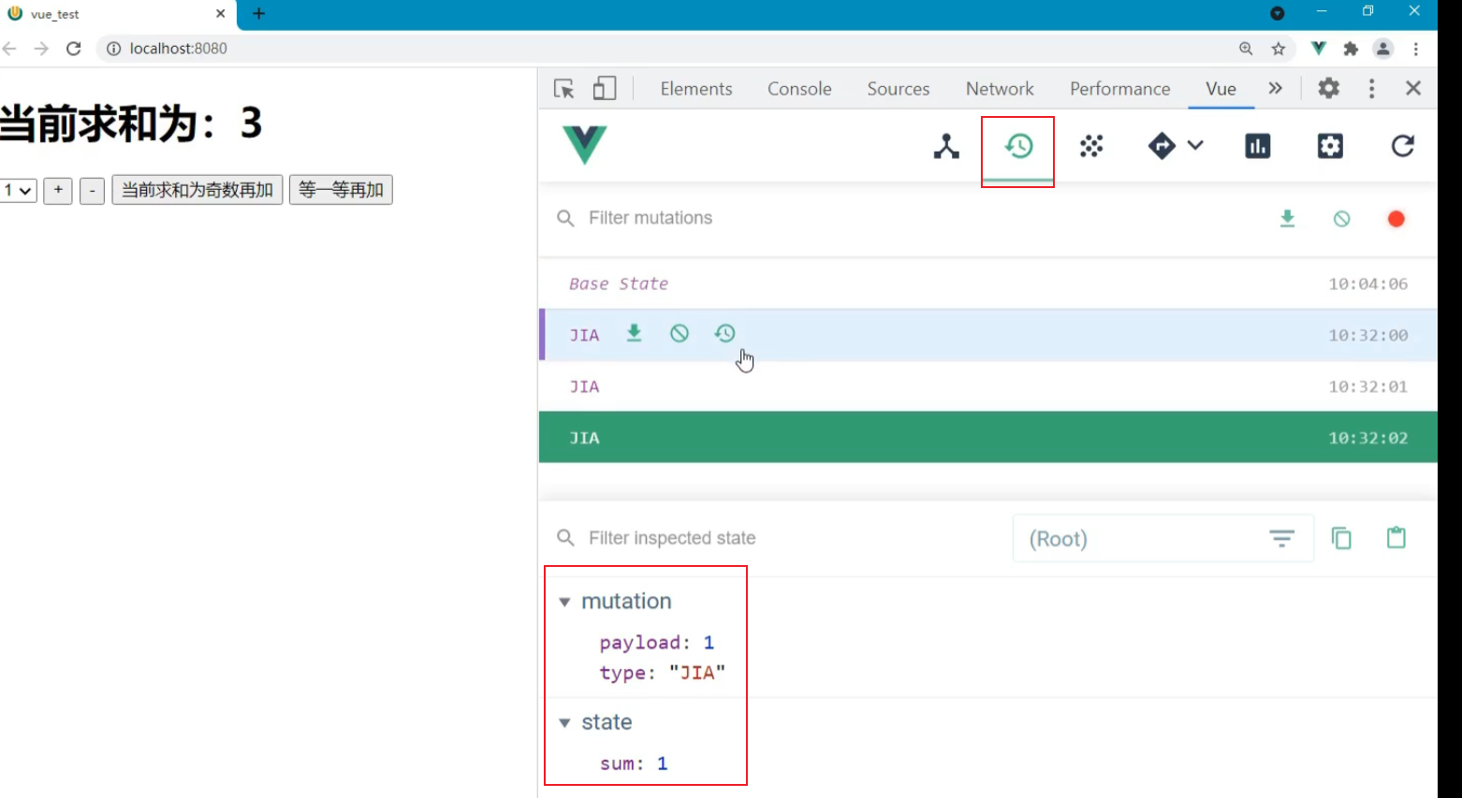Click the Vue logo in devtools
This screenshot has height=798, width=1462.
[585, 145]
